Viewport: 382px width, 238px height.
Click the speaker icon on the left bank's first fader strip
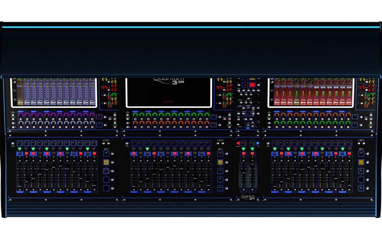(x=20, y=157)
